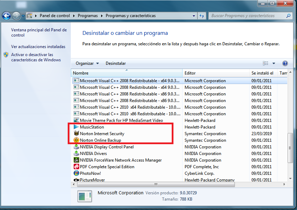
Task: Select 'Panel de control' breadcrumb
Action: 55,16
